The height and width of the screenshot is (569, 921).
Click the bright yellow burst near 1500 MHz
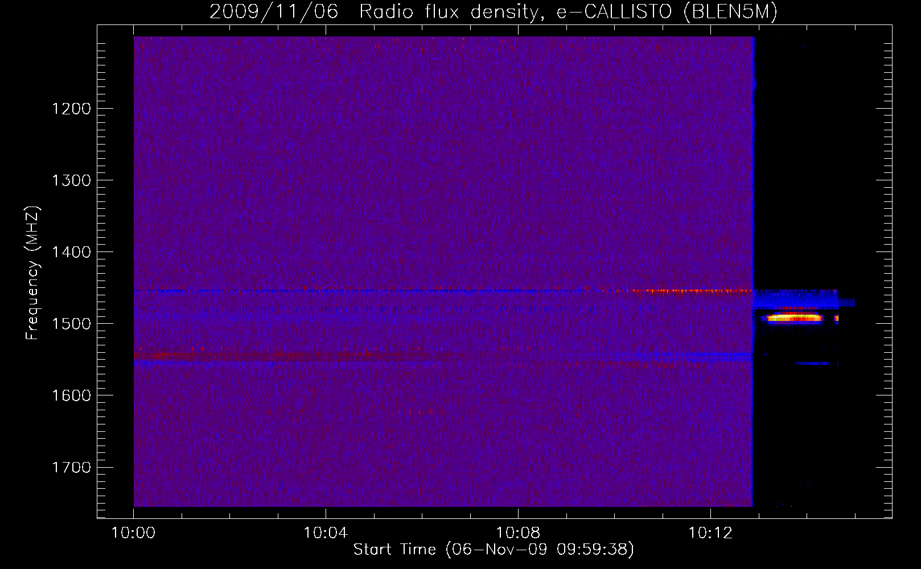795,318
